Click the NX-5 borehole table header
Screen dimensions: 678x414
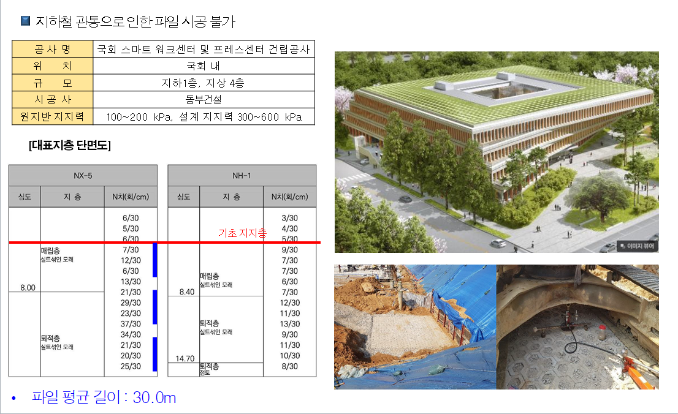click(x=83, y=175)
